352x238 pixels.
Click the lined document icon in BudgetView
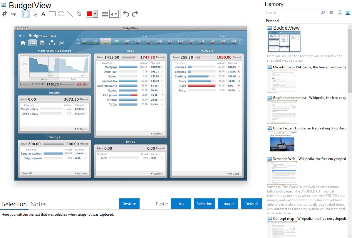[42, 43]
